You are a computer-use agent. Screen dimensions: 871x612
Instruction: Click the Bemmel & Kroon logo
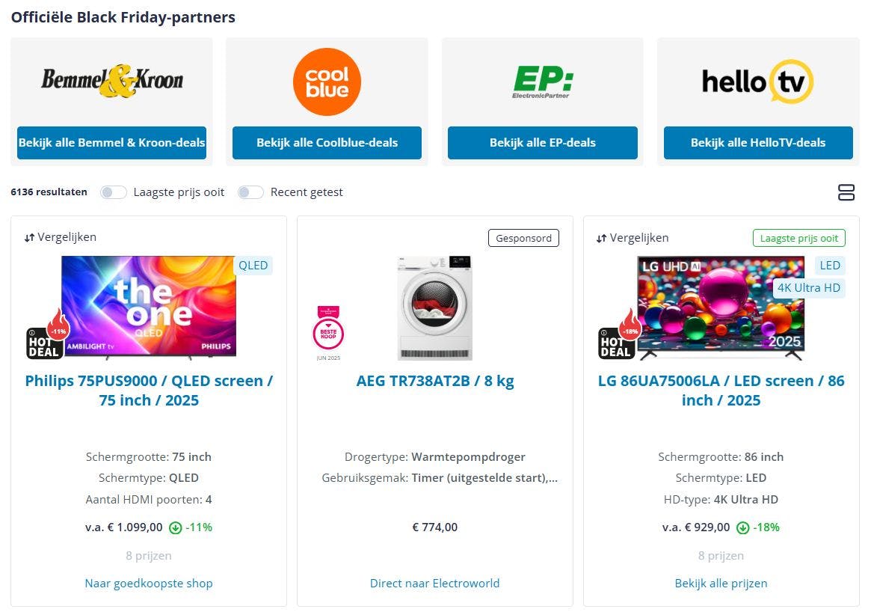(111, 81)
